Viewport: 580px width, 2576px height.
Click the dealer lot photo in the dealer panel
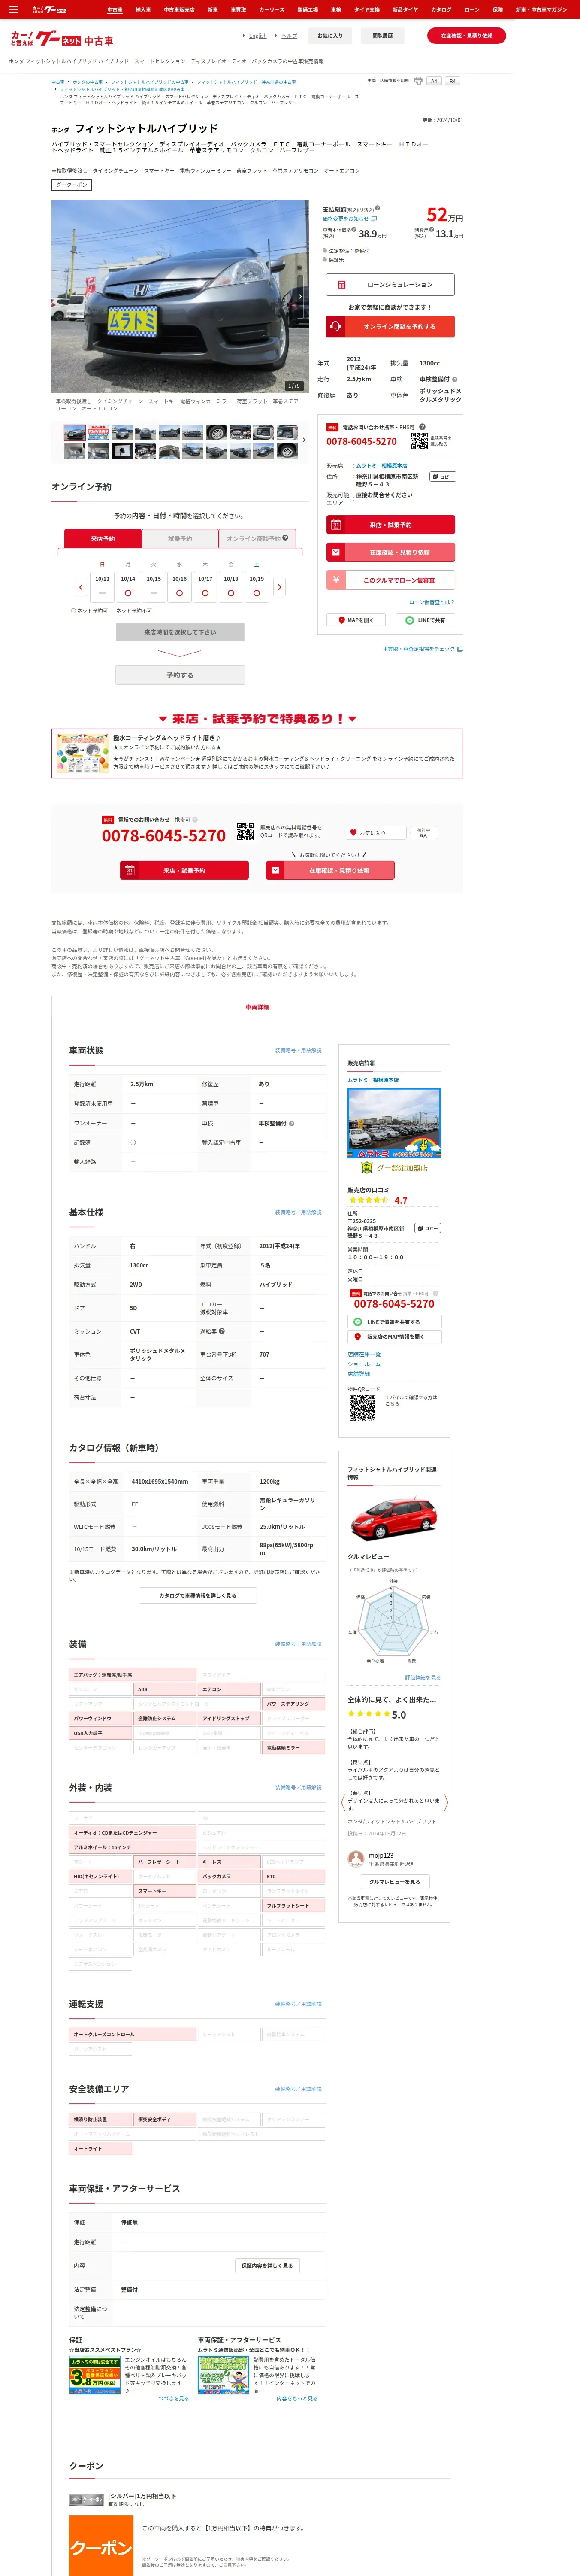pos(394,1123)
